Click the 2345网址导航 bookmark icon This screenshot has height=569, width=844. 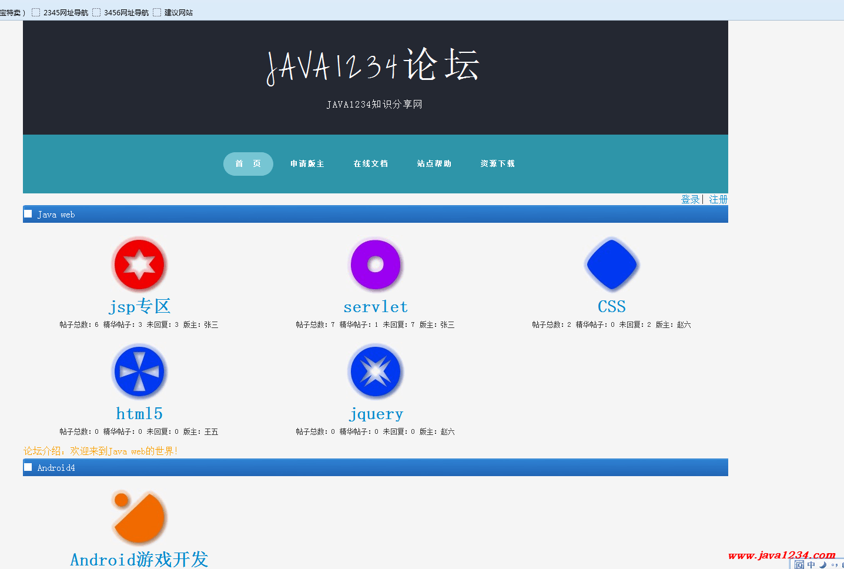pyautogui.click(x=36, y=12)
